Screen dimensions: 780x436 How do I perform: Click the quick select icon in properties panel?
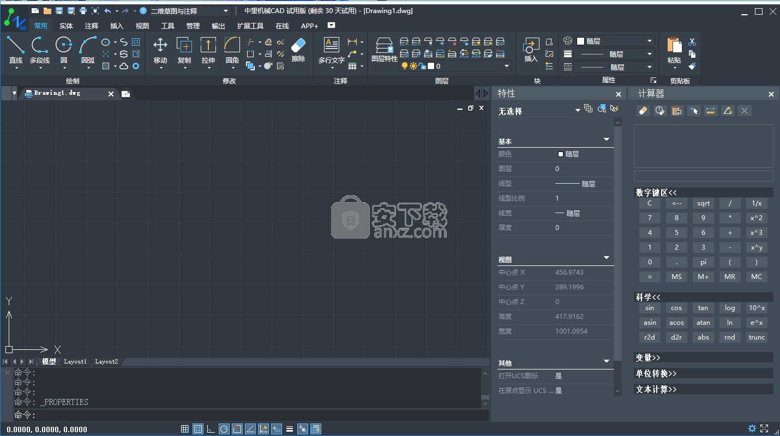615,108
